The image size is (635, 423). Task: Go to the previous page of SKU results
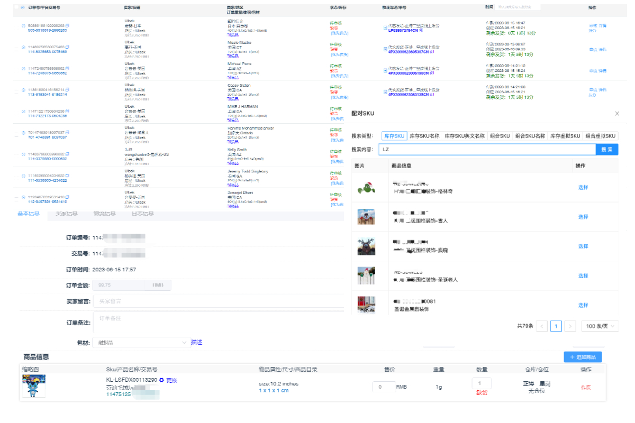point(542,326)
